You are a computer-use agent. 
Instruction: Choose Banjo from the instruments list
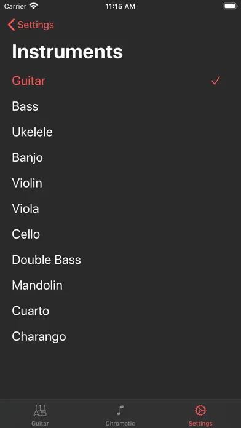pyautogui.click(x=120, y=158)
